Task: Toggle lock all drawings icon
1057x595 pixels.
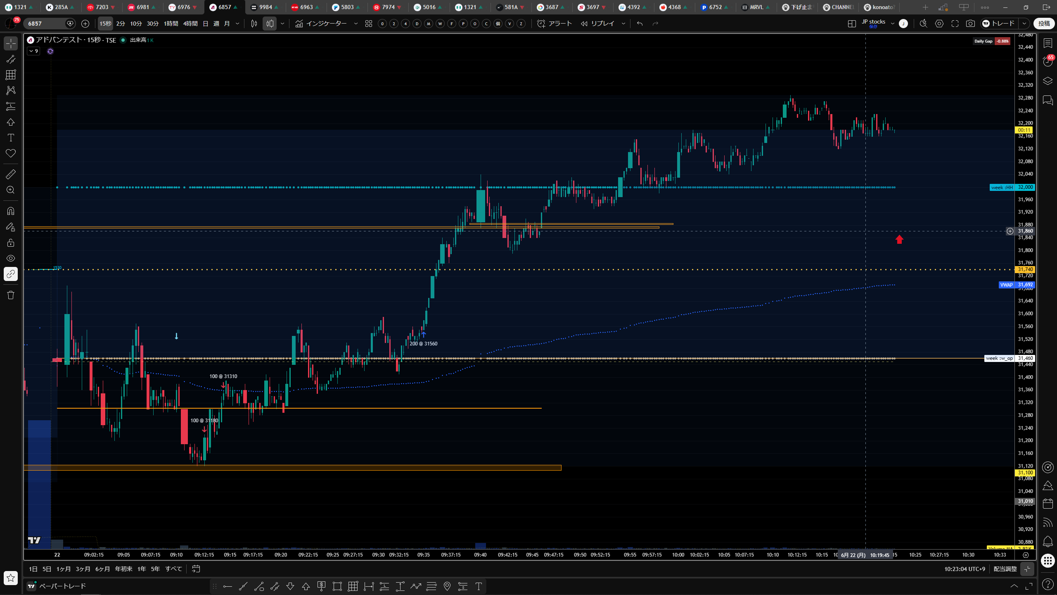Action: pyautogui.click(x=11, y=243)
